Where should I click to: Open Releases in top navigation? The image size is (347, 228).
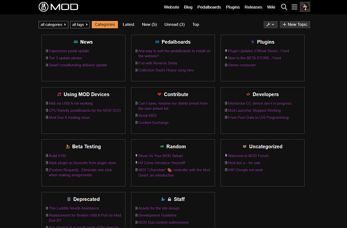[253, 7]
